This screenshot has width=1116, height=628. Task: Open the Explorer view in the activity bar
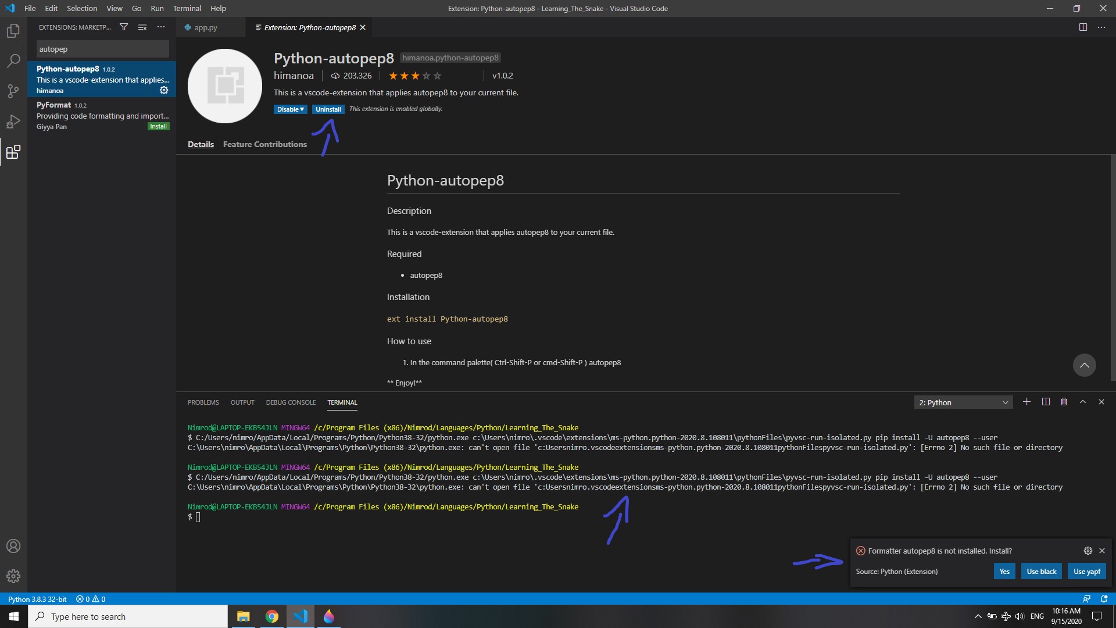(x=13, y=30)
